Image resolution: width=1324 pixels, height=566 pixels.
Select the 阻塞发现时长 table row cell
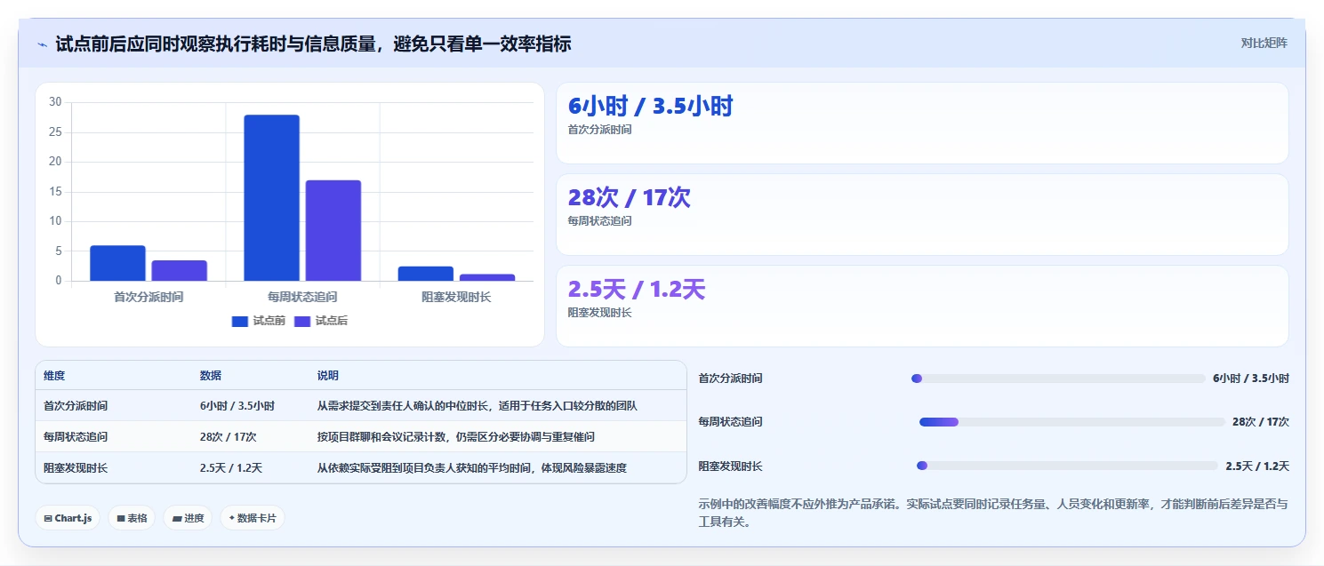76,467
